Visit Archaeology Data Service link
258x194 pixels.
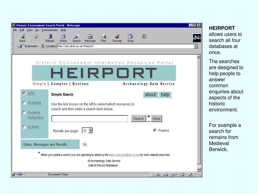(x=149, y=84)
